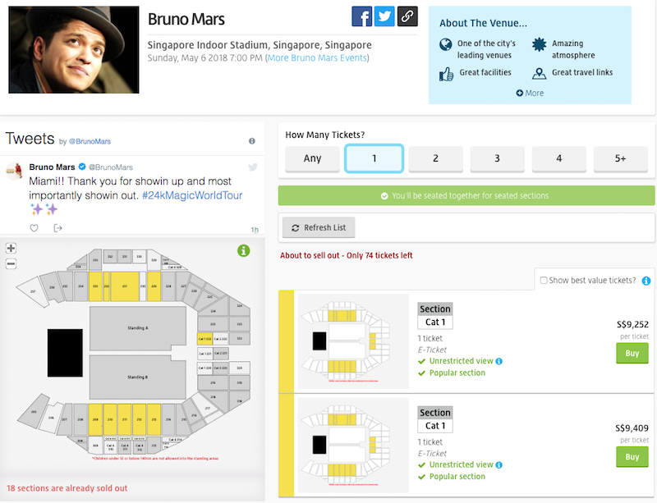Open Tweets widget info icon
Viewport: 657px width, 503px height.
[x=251, y=141]
